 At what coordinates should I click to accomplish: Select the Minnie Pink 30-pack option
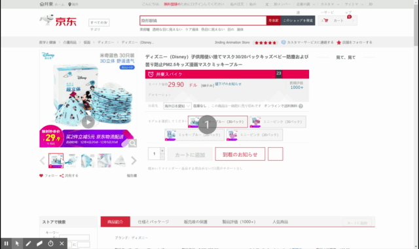click(278, 122)
